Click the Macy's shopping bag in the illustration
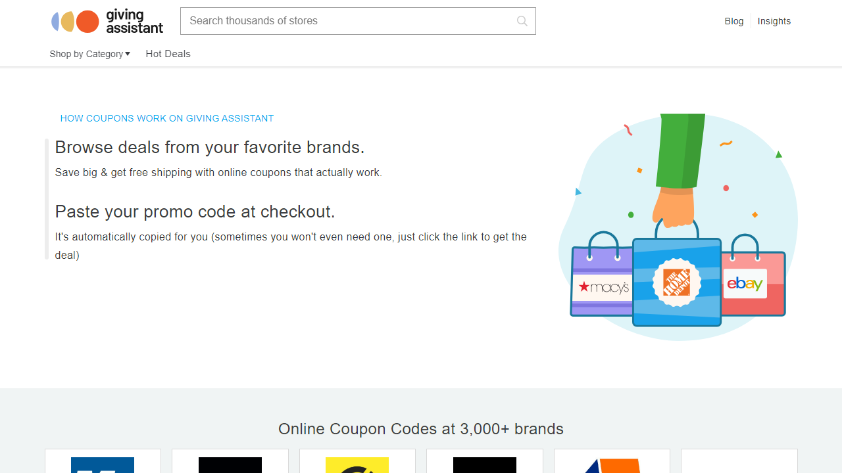The image size is (842, 473). [602, 286]
